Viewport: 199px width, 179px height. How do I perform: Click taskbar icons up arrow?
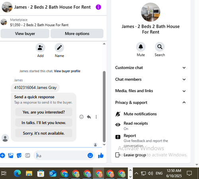coord(130,170)
